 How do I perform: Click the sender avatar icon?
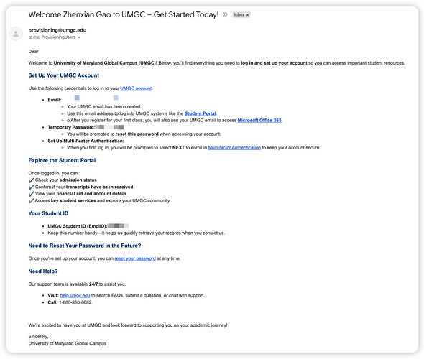pos(16,34)
